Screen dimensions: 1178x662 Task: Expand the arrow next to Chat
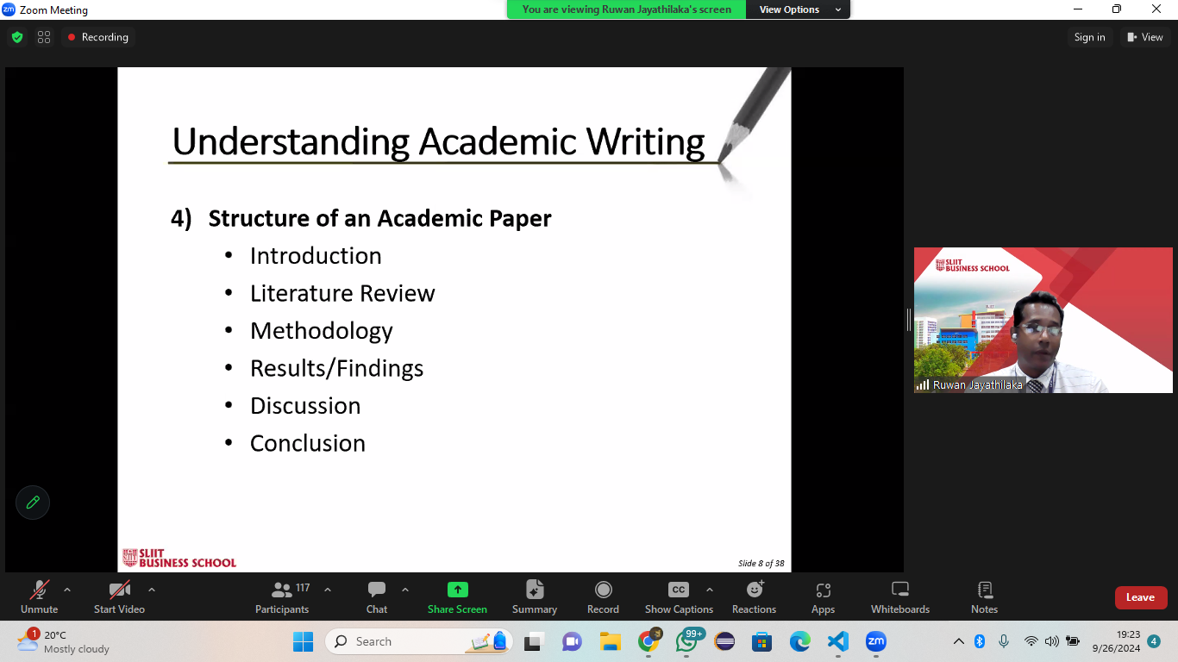[x=405, y=590]
